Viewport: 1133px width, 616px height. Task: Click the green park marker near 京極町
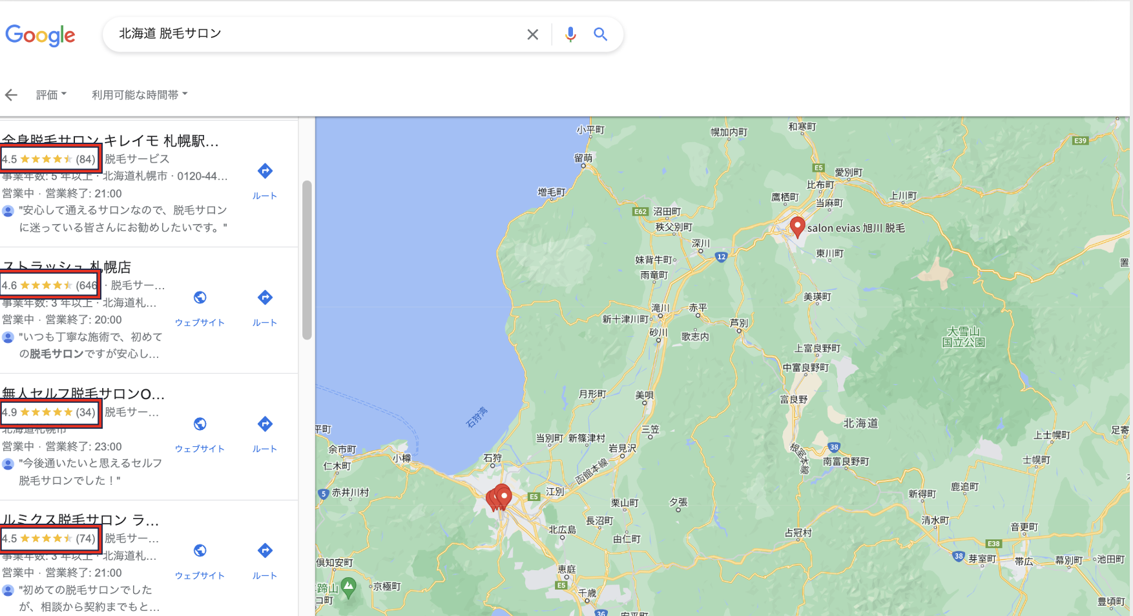coord(349,587)
